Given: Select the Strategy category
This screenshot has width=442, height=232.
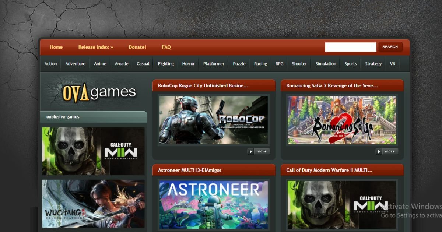Looking at the screenshot, I should (x=373, y=64).
